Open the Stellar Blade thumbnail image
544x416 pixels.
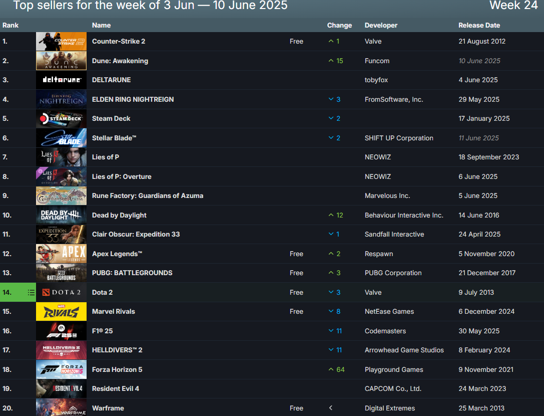pyautogui.click(x=62, y=138)
